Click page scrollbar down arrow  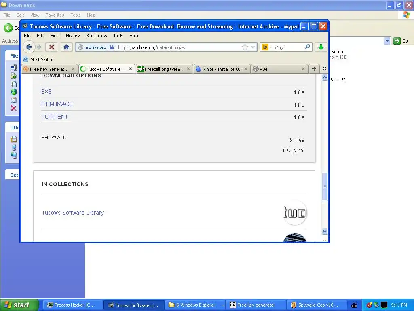click(x=325, y=231)
